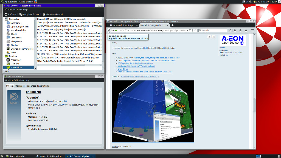The width and height of the screenshot is (281, 158).
Task: Open the Phoronix articles link
Action: (144, 72)
